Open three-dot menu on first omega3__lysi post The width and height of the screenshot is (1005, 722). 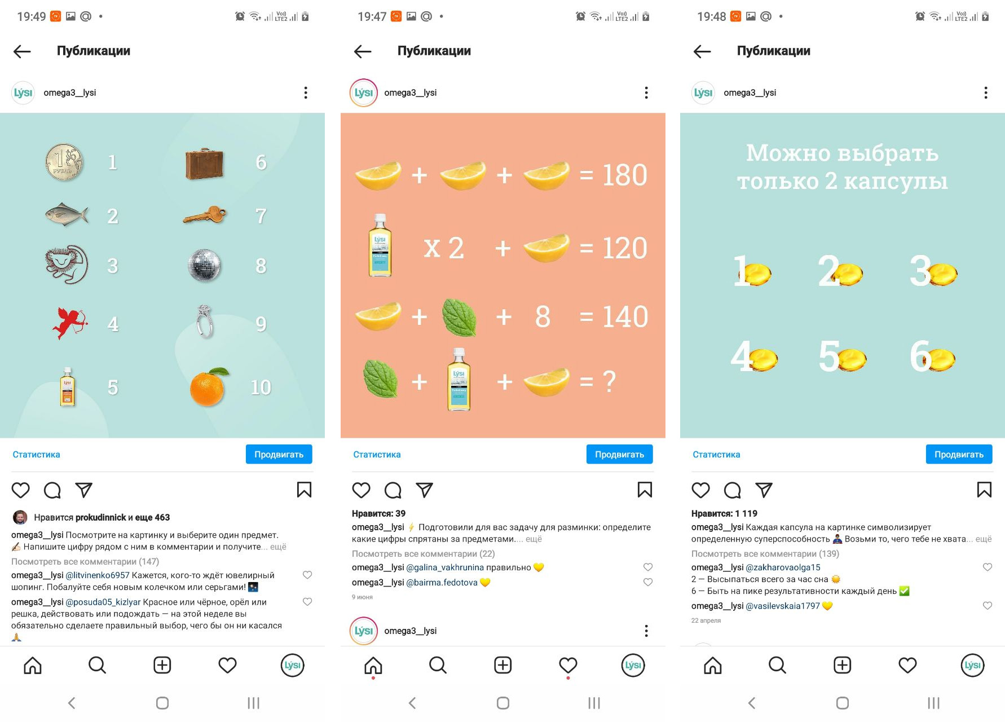click(x=306, y=93)
